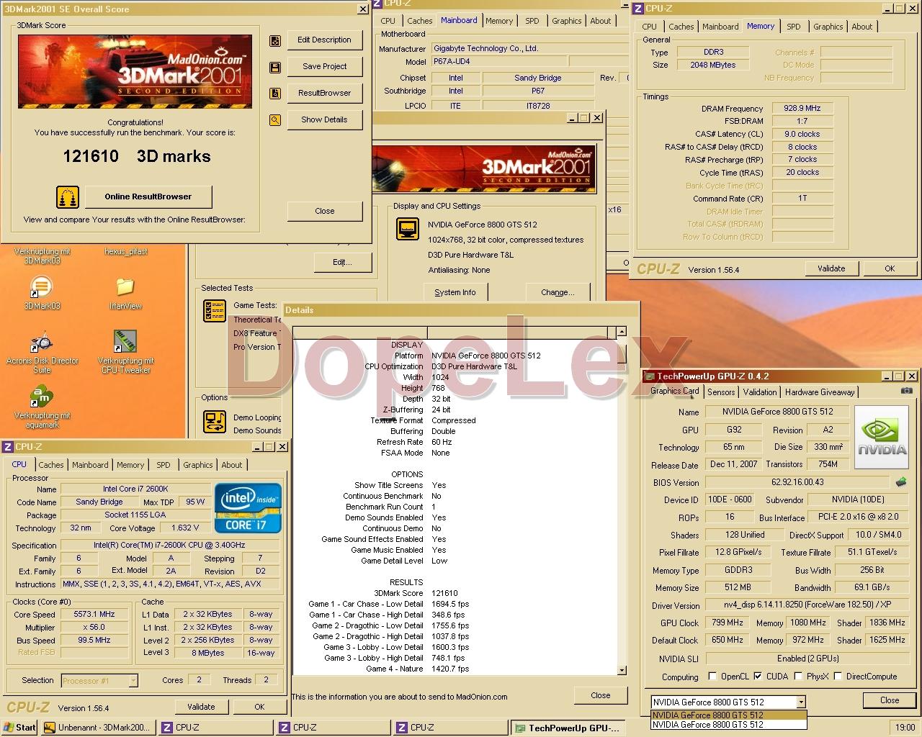Image resolution: width=922 pixels, height=737 pixels.
Task: Click the Edit Description button
Action: coord(324,40)
